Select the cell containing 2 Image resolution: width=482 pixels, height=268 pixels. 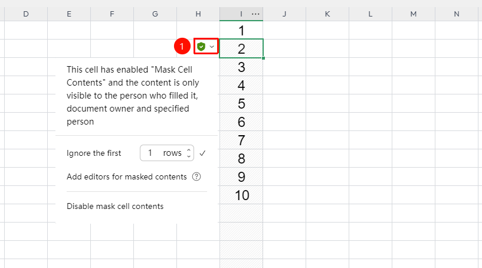coord(241,48)
